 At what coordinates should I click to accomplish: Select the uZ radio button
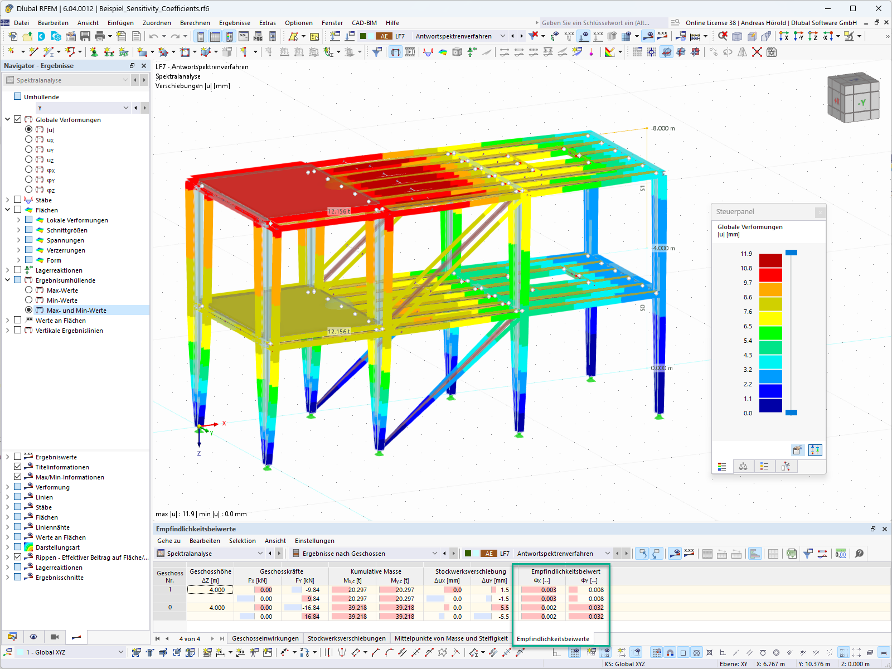pos(28,159)
